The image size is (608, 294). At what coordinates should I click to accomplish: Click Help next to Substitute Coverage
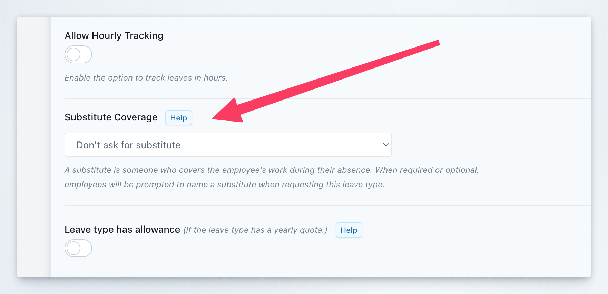coord(178,118)
